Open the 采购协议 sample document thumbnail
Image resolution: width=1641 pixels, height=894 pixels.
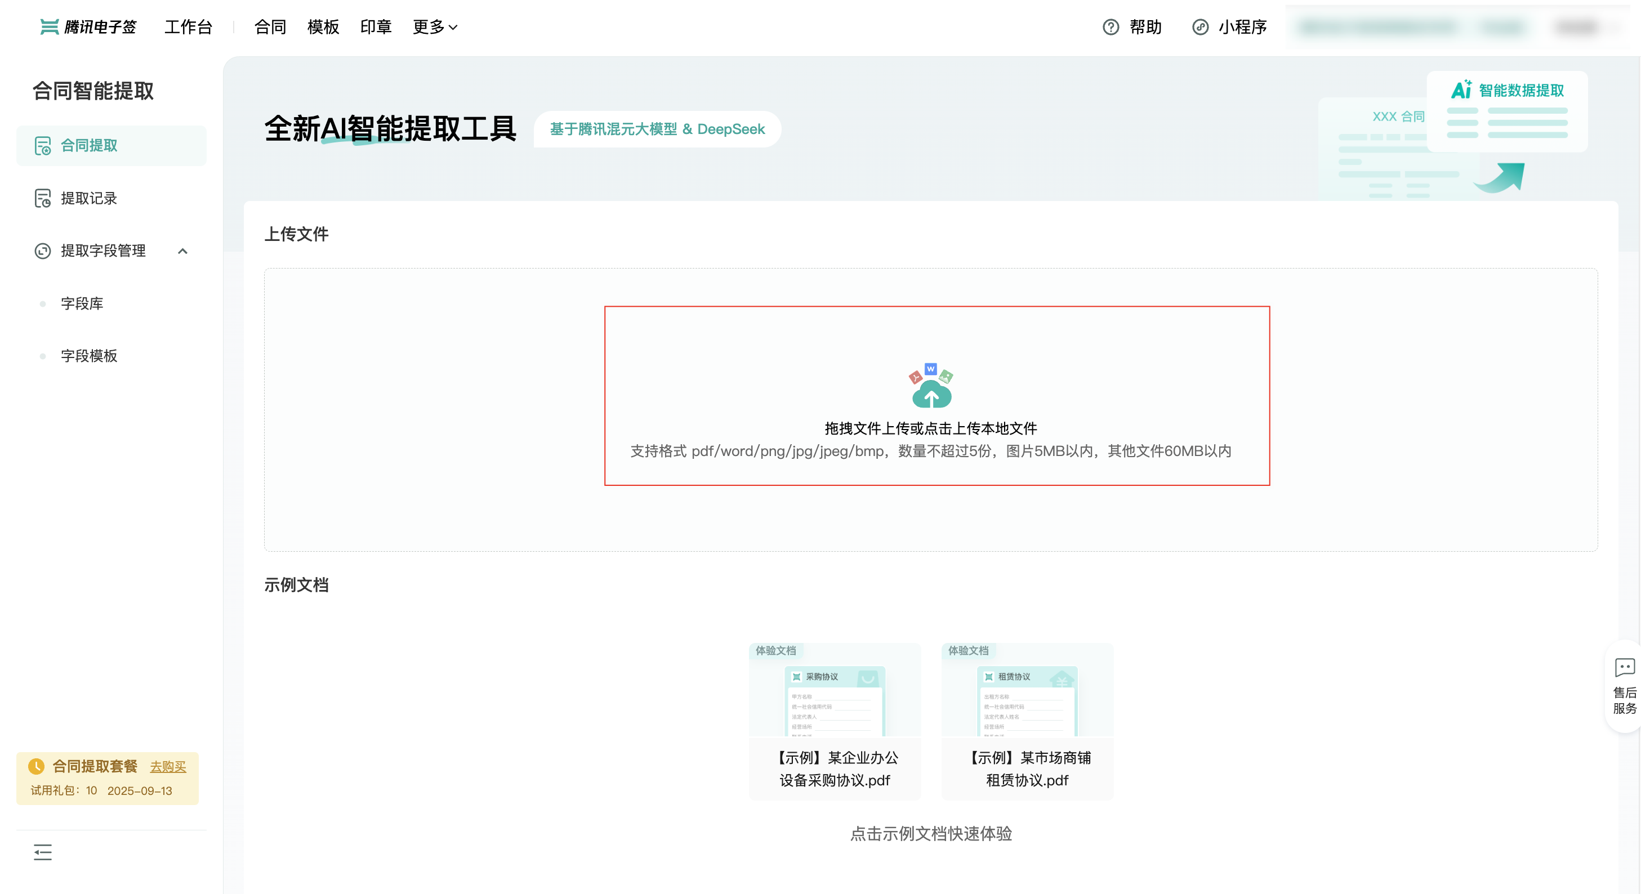coord(835,690)
